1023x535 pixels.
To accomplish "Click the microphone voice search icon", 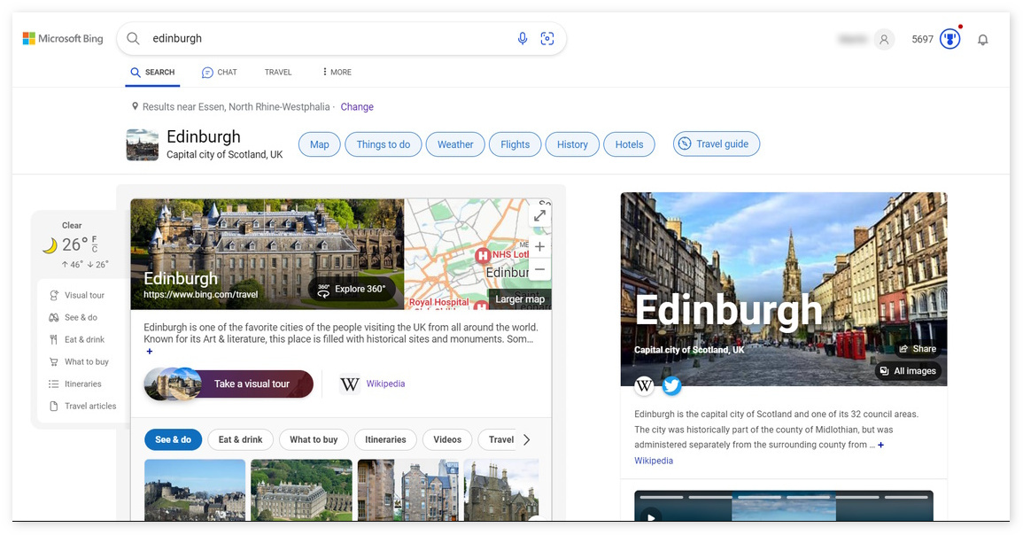I will pos(523,38).
